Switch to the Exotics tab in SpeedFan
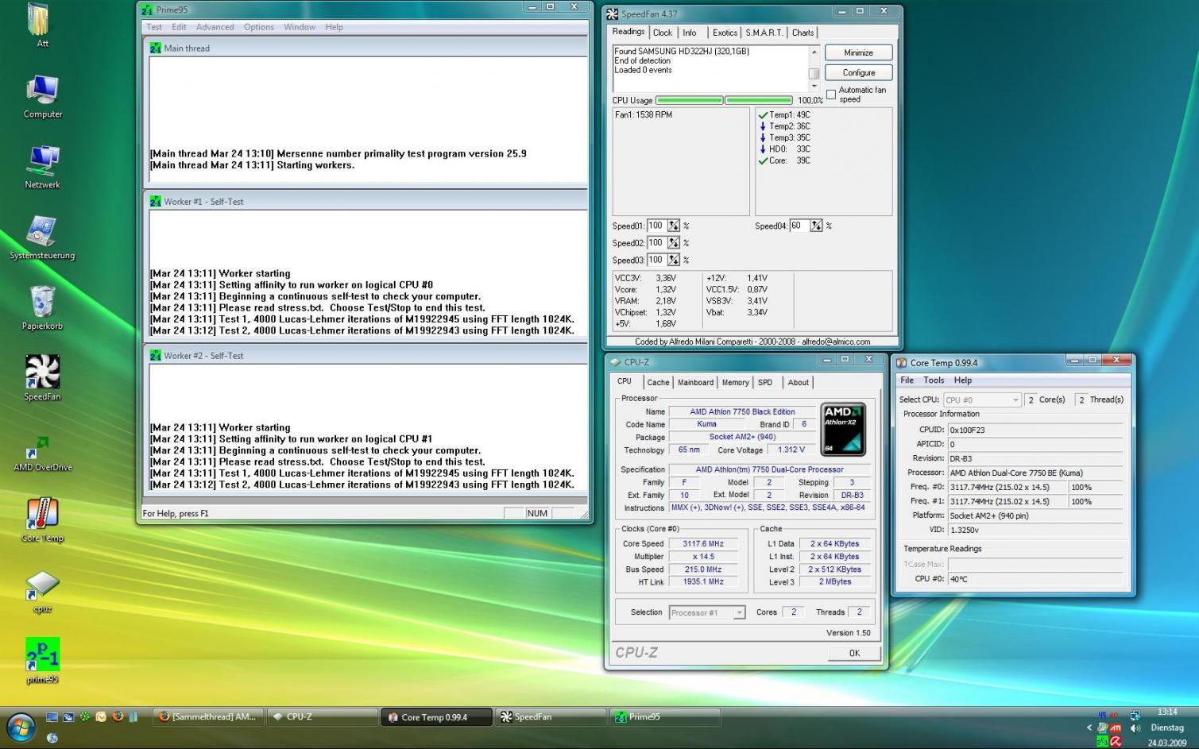The image size is (1199, 749). [725, 33]
